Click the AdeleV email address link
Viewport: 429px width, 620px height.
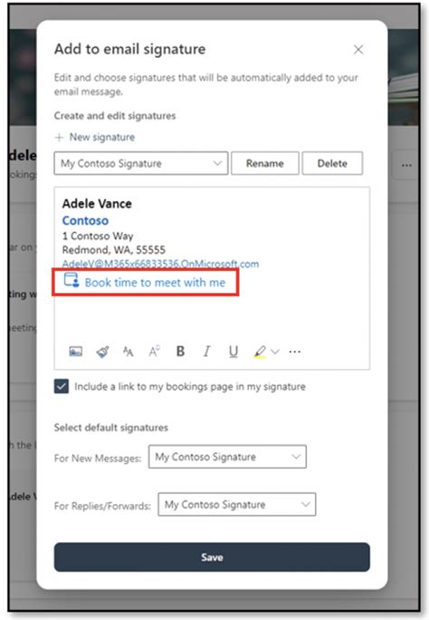tap(160, 264)
